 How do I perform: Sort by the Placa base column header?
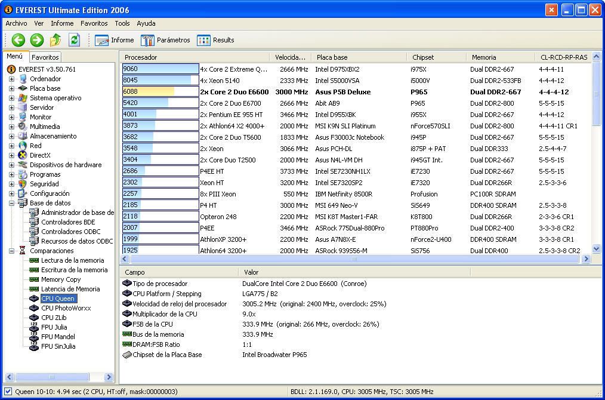tap(359, 57)
